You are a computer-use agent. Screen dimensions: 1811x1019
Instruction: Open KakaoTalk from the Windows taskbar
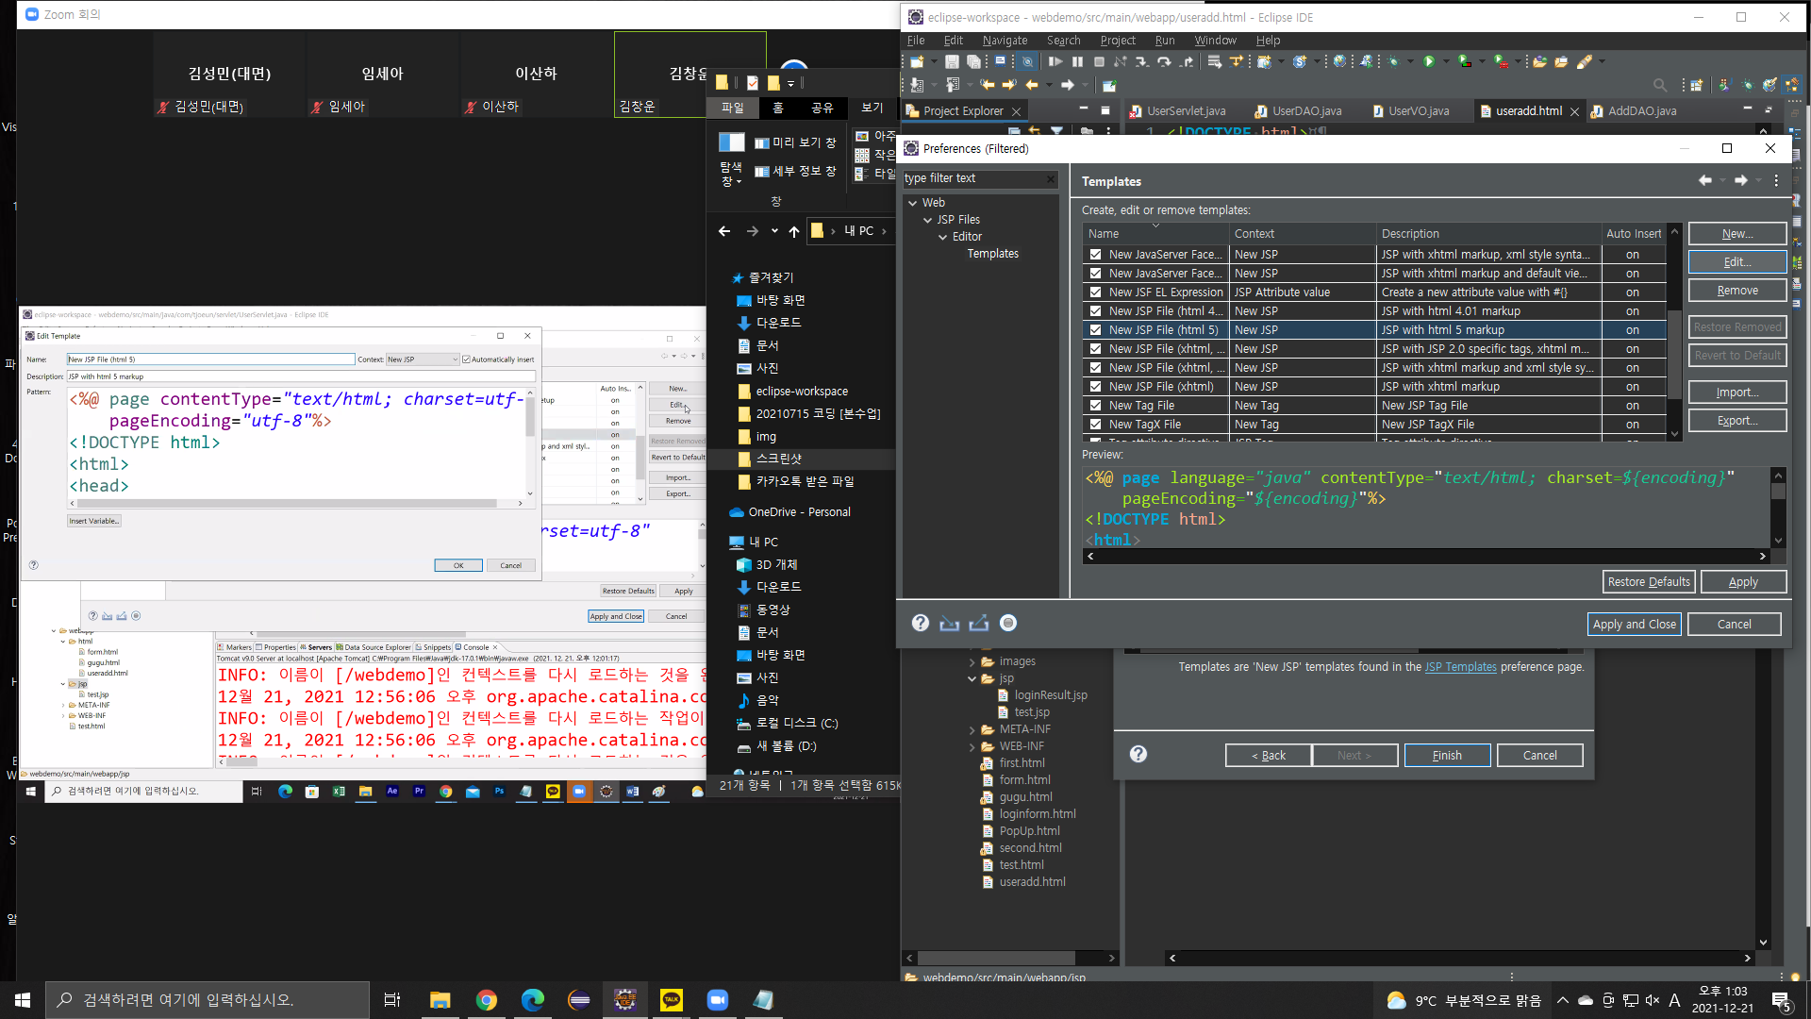click(x=672, y=1000)
